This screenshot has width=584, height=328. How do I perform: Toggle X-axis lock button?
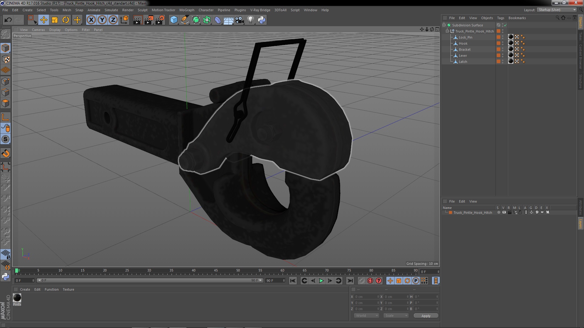tap(91, 20)
